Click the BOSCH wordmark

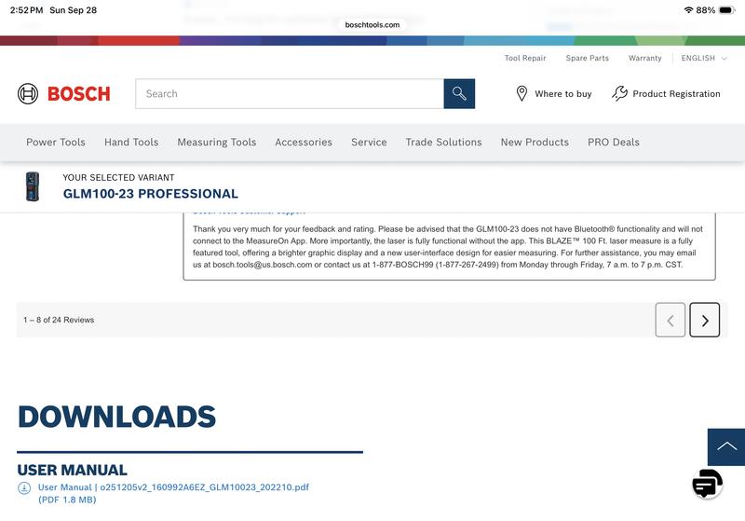[79, 94]
